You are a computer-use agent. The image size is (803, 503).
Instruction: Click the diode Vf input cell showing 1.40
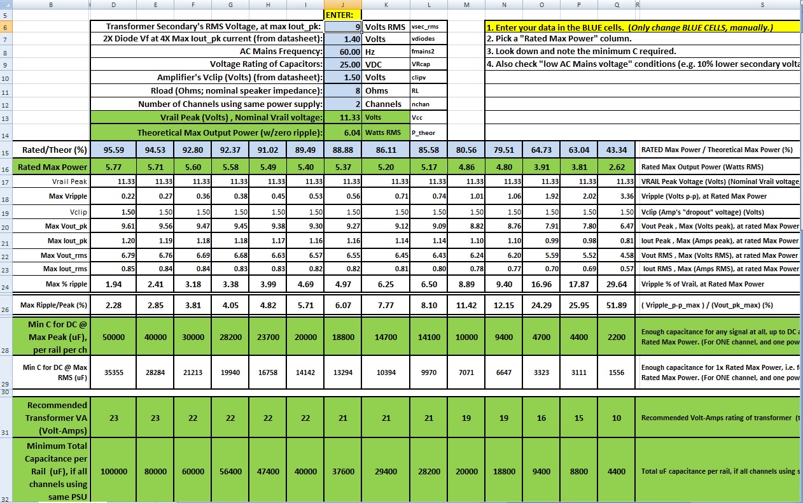click(x=343, y=39)
